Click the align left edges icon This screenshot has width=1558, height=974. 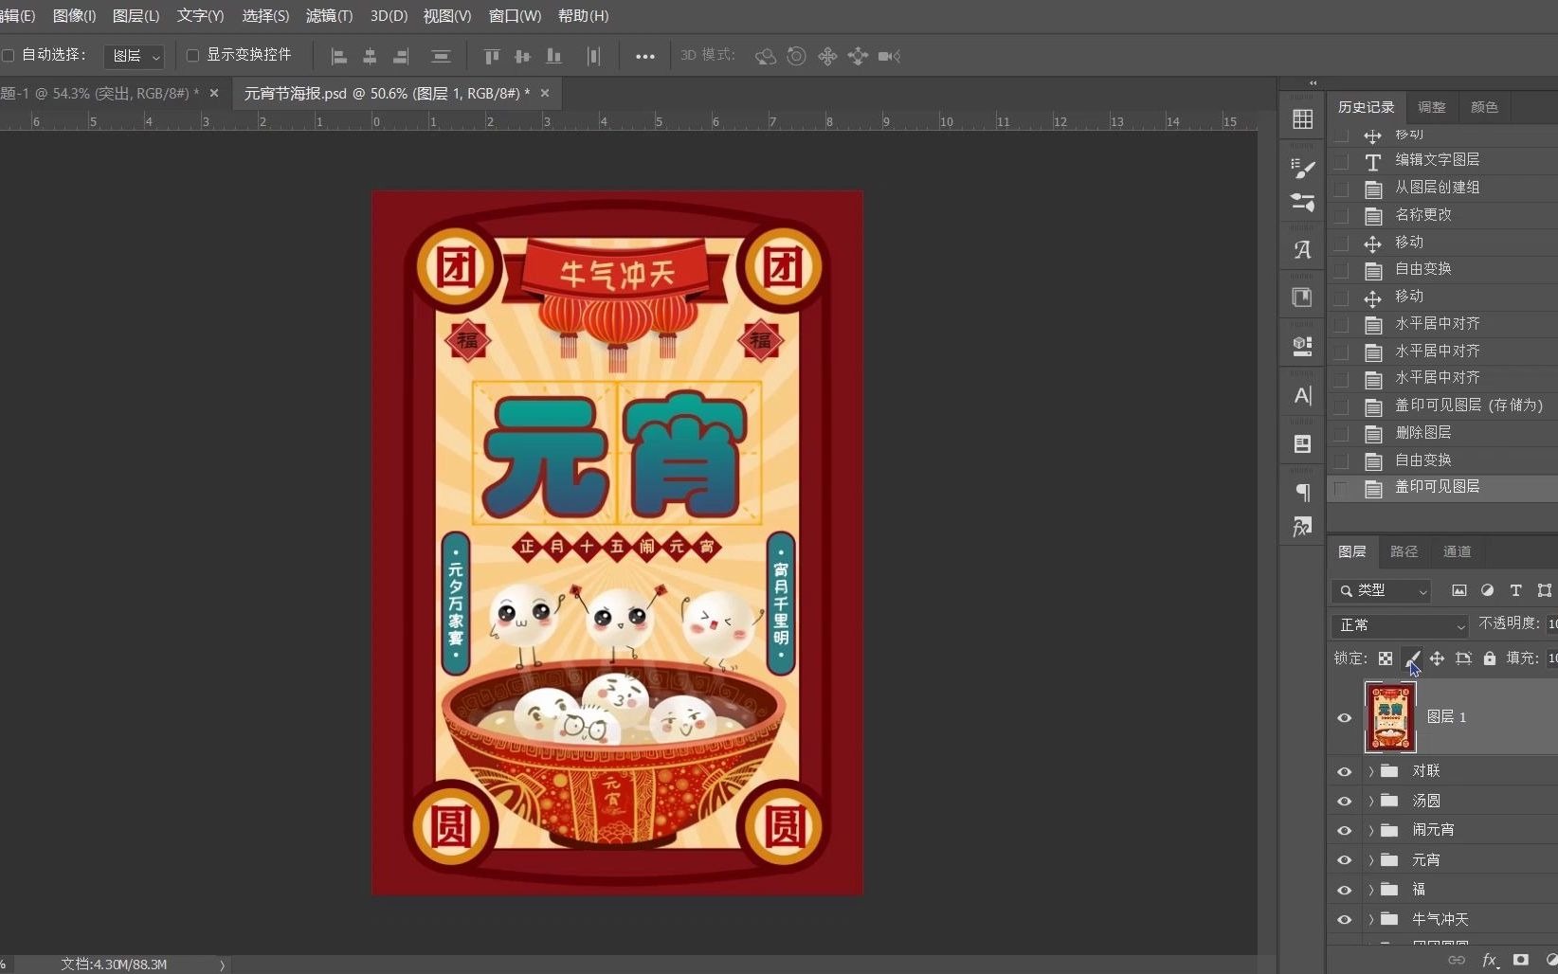pos(338,56)
